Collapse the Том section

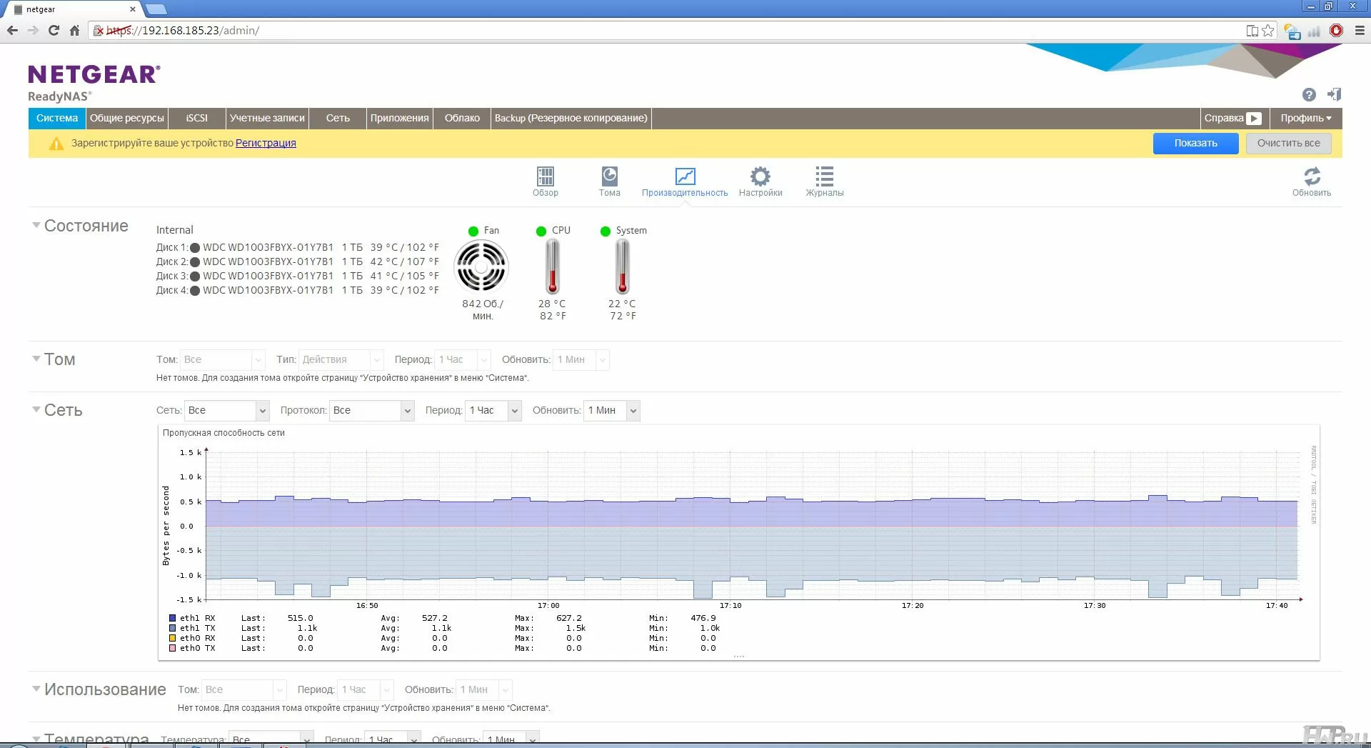coord(36,359)
